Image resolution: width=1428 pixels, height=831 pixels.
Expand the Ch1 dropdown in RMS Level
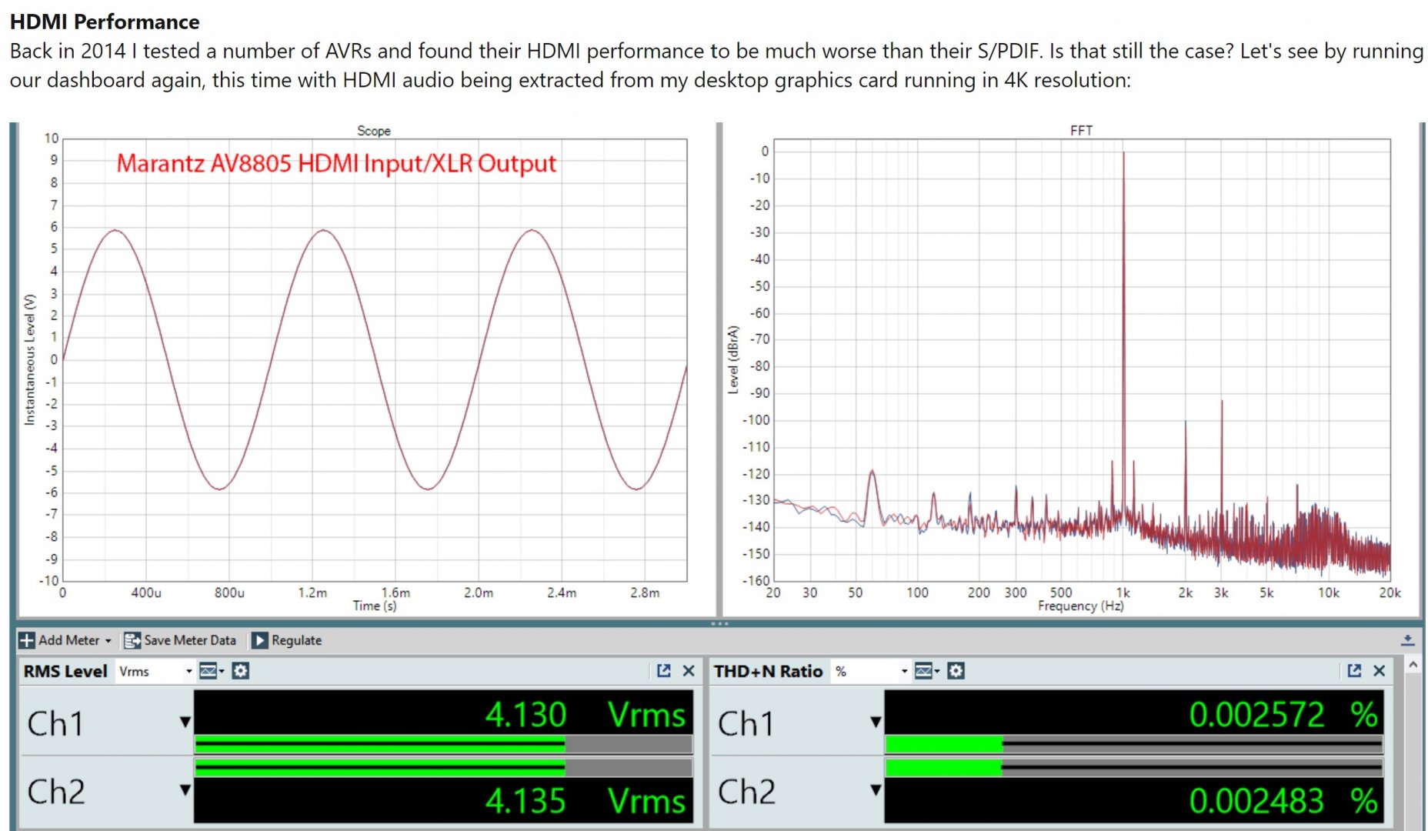pyautogui.click(x=185, y=722)
